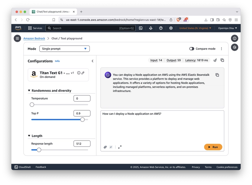Edit the model via the pencil icon

pyautogui.click(x=83, y=72)
